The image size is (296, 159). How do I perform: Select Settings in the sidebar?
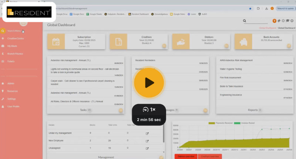pyautogui.click(x=11, y=99)
